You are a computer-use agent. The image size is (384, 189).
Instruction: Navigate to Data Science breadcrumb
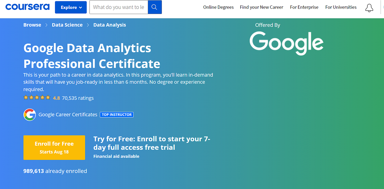(67, 25)
